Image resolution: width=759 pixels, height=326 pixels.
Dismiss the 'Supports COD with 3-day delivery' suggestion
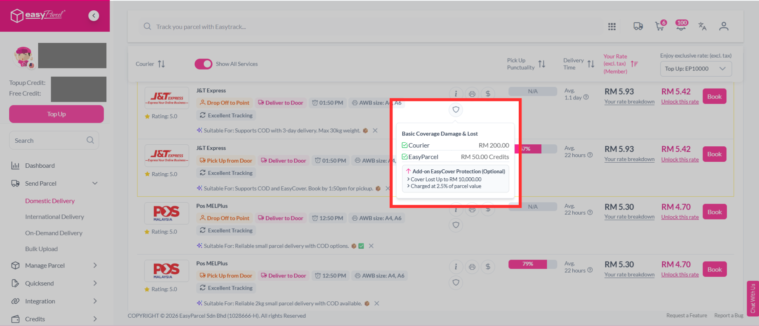click(x=375, y=130)
